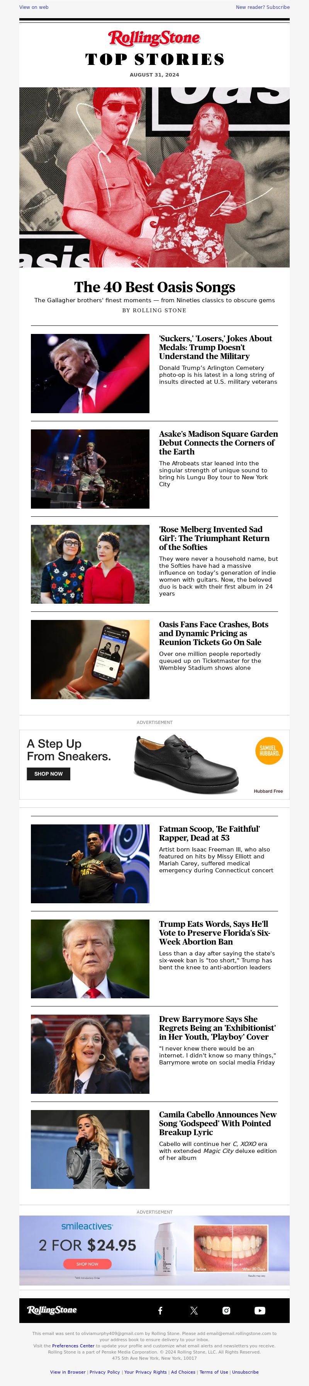309x1386 pixels.
Task: Open the Fatman Scoop story thumbnail
Action: pos(90,863)
